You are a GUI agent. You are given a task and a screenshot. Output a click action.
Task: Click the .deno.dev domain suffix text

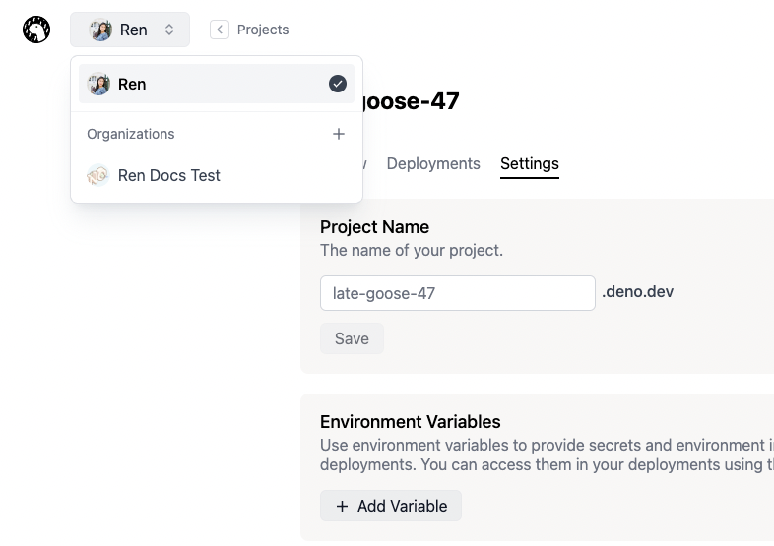click(x=638, y=292)
